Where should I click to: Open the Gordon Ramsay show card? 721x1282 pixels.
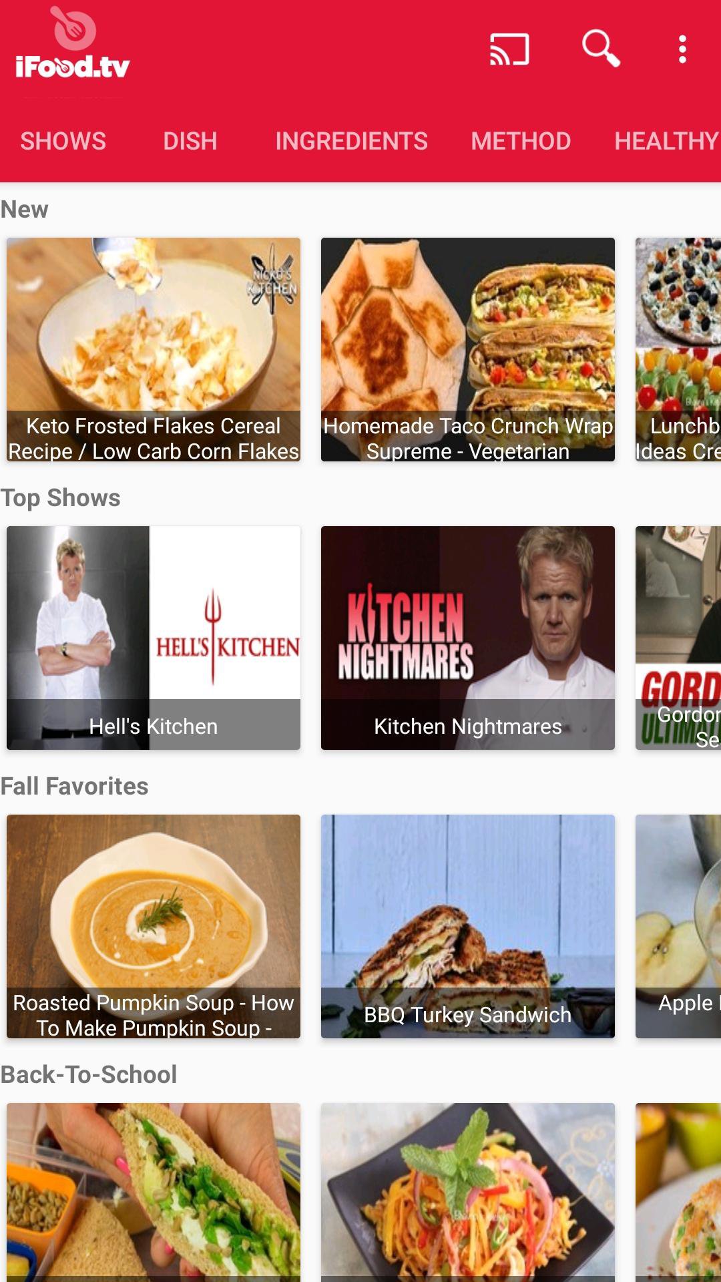(x=678, y=638)
